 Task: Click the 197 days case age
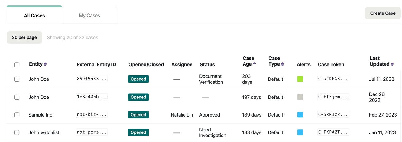click(x=251, y=97)
